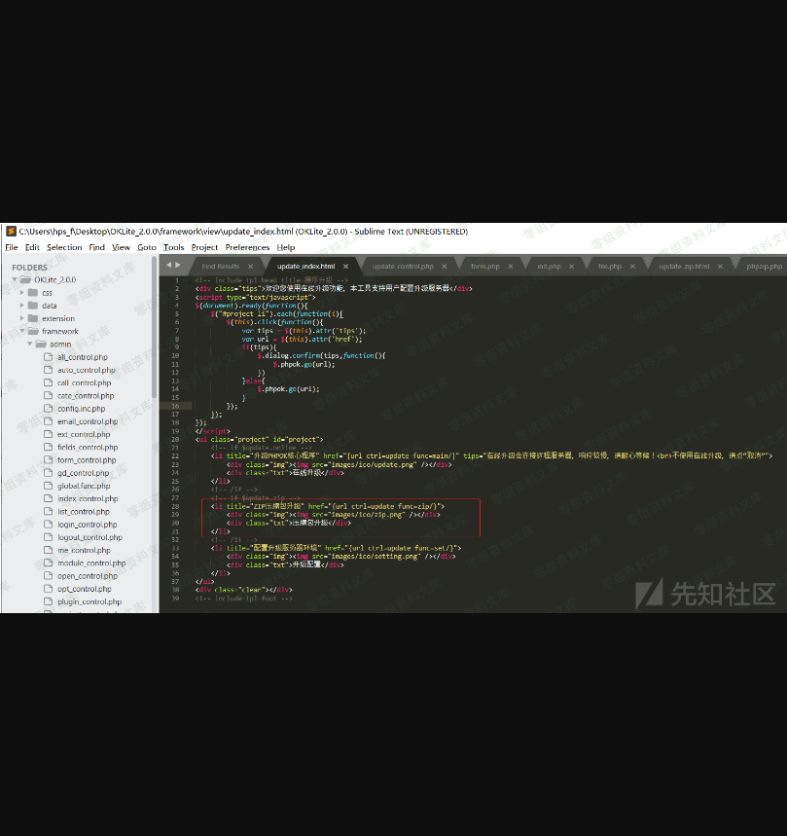Viewport: 787px width, 836px height.
Task: Collapse the OKLite_2.0.0 root folder
Action: click(x=15, y=279)
